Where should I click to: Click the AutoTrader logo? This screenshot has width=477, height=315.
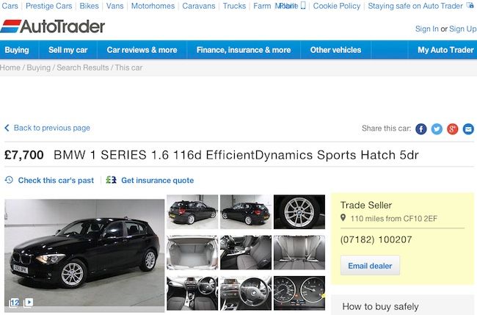click(53, 26)
